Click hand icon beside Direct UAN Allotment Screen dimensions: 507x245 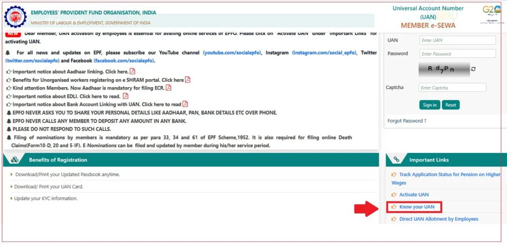[x=394, y=219]
